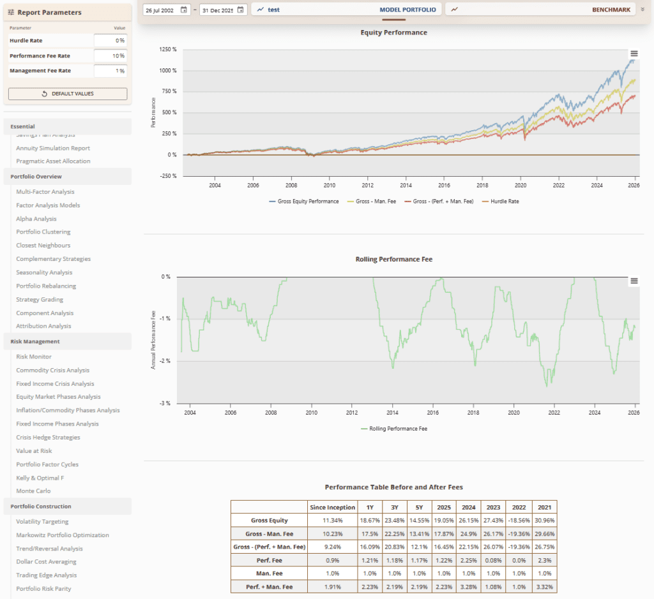Screen dimensions: 654x599
Task: Toggle Gross - Man. Fee legend series
Action: pos(377,201)
